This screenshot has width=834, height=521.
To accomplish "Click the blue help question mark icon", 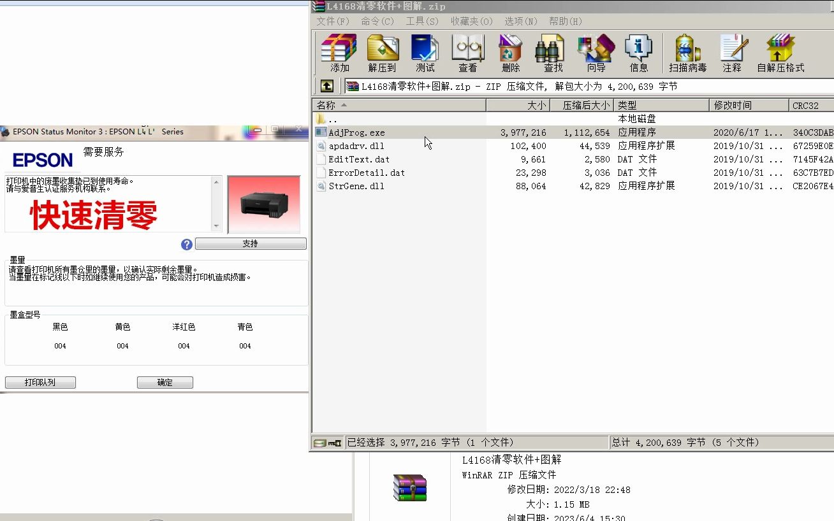I will (187, 244).
